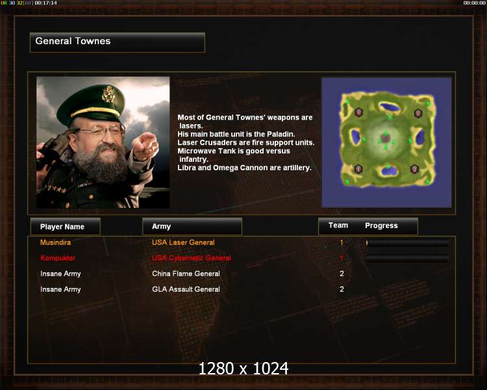Viewport: 487px width, 390px height.
Task: Select the USA Cybernetic General army entry
Action: pos(192,258)
